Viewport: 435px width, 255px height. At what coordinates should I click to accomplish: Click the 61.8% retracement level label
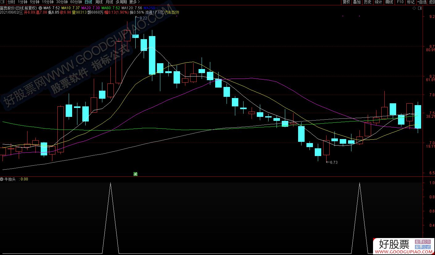pyautogui.click(x=430, y=80)
